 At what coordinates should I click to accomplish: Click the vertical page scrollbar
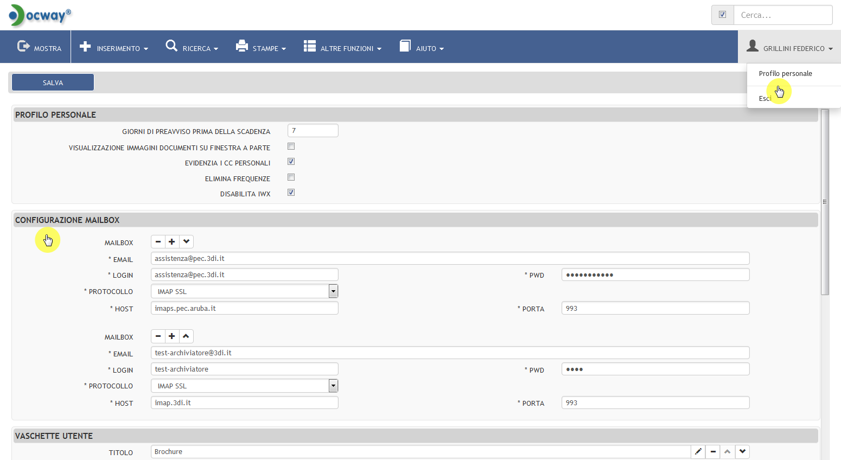pos(825,202)
